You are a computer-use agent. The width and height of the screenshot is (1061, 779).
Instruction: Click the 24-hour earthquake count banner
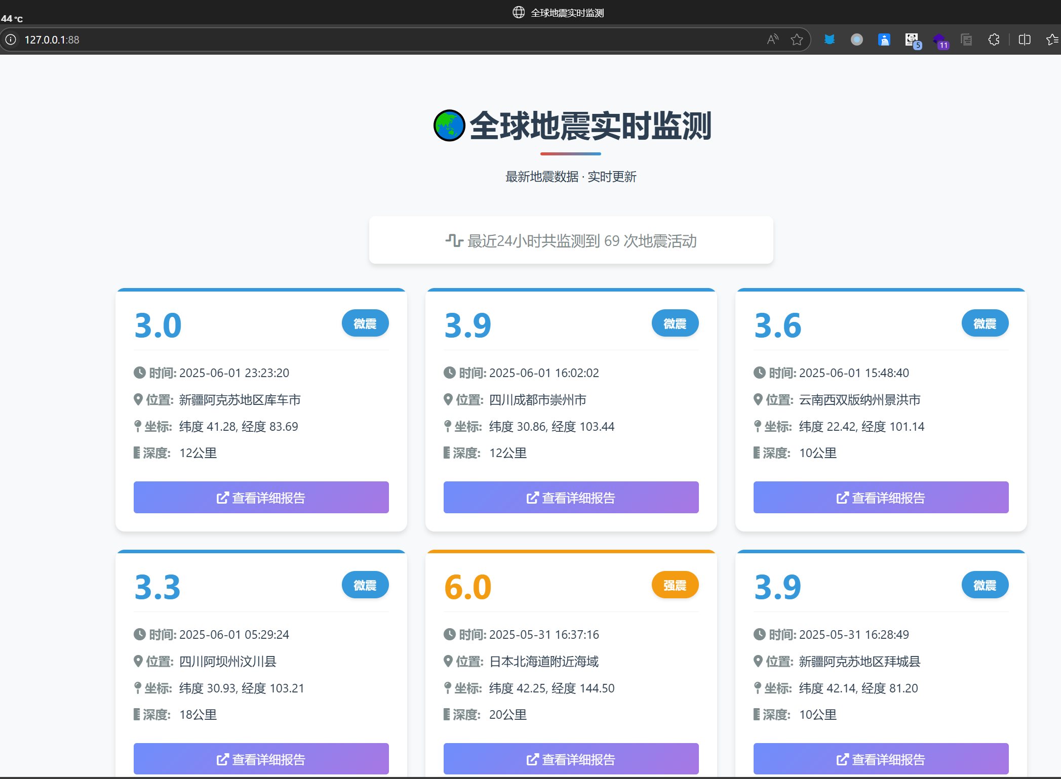571,240
